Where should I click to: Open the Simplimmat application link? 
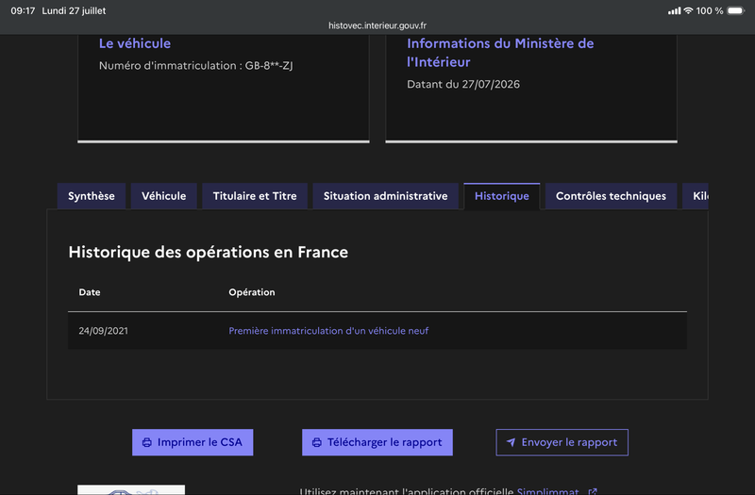[x=548, y=491]
